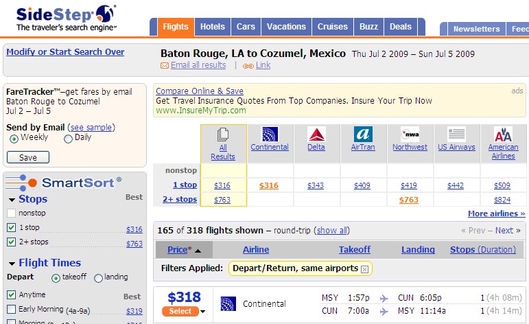Go to Next results page
This screenshot has height=324, width=529.
click(x=504, y=231)
